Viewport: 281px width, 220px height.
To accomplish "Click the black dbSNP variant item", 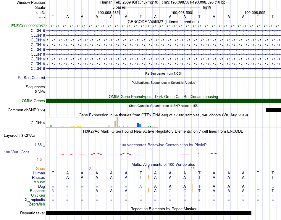I will coord(273,110).
